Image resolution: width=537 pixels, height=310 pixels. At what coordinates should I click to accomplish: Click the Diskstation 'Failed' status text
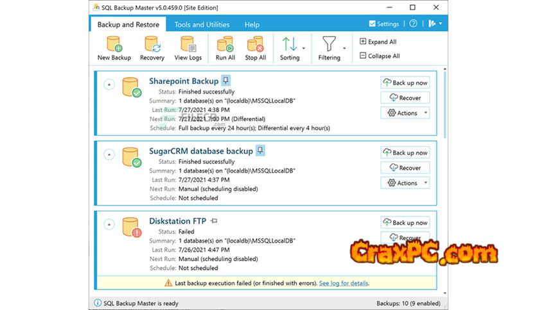pos(186,231)
